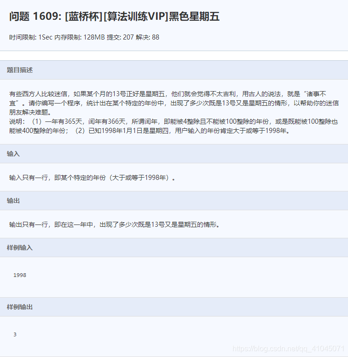Click the sentence starting with '说明：（1）一年有365天'
Screen dimensions: 348x357
tap(174, 126)
